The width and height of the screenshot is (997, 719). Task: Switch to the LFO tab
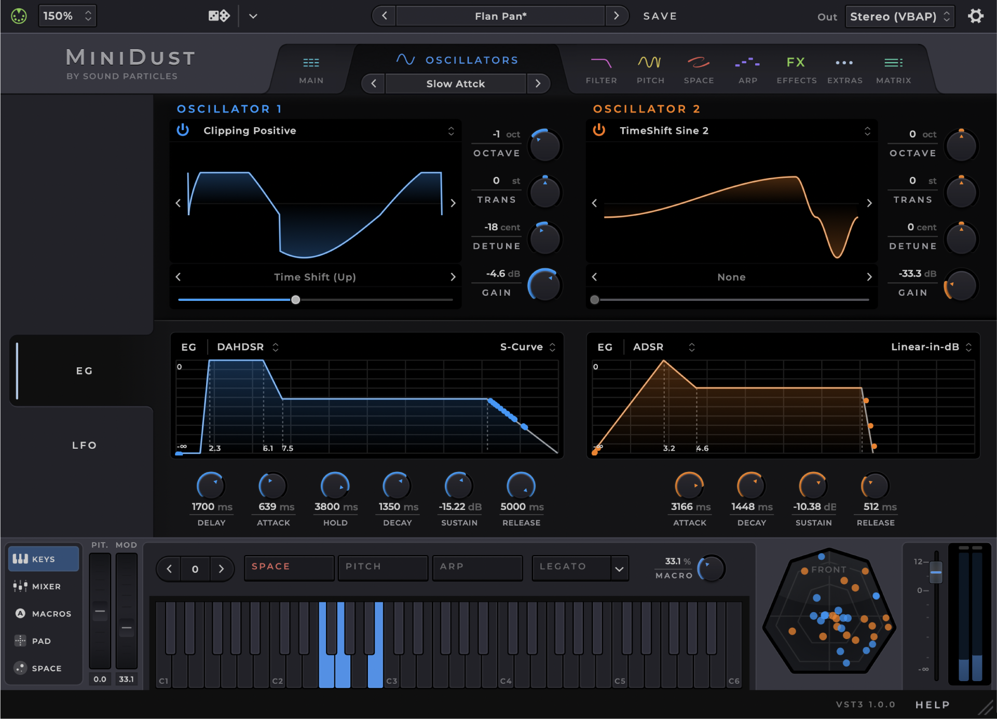point(84,445)
